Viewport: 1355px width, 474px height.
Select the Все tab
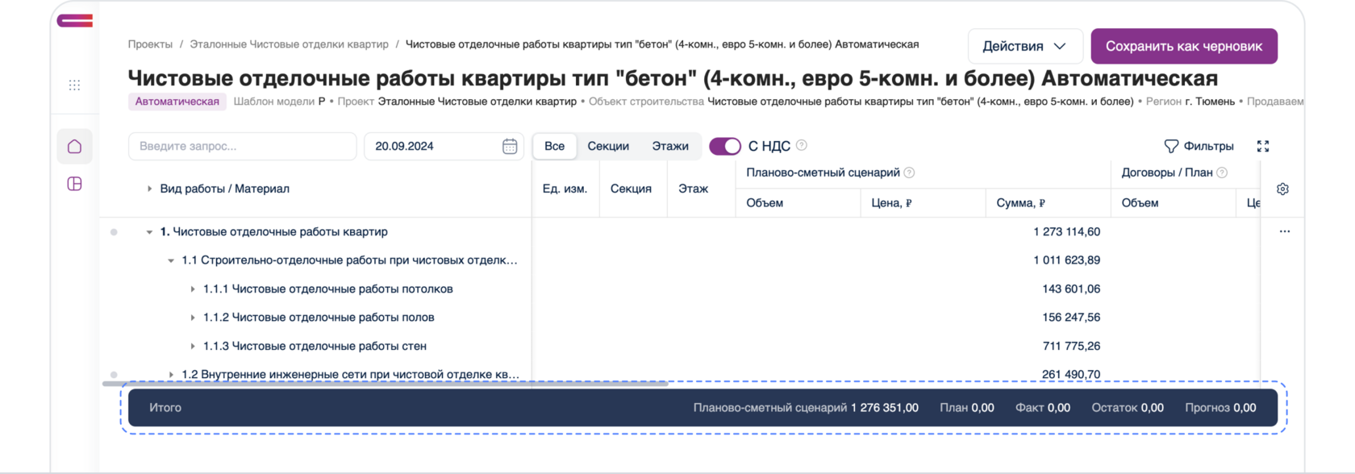554,146
